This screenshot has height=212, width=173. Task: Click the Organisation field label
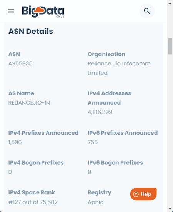point(106,54)
